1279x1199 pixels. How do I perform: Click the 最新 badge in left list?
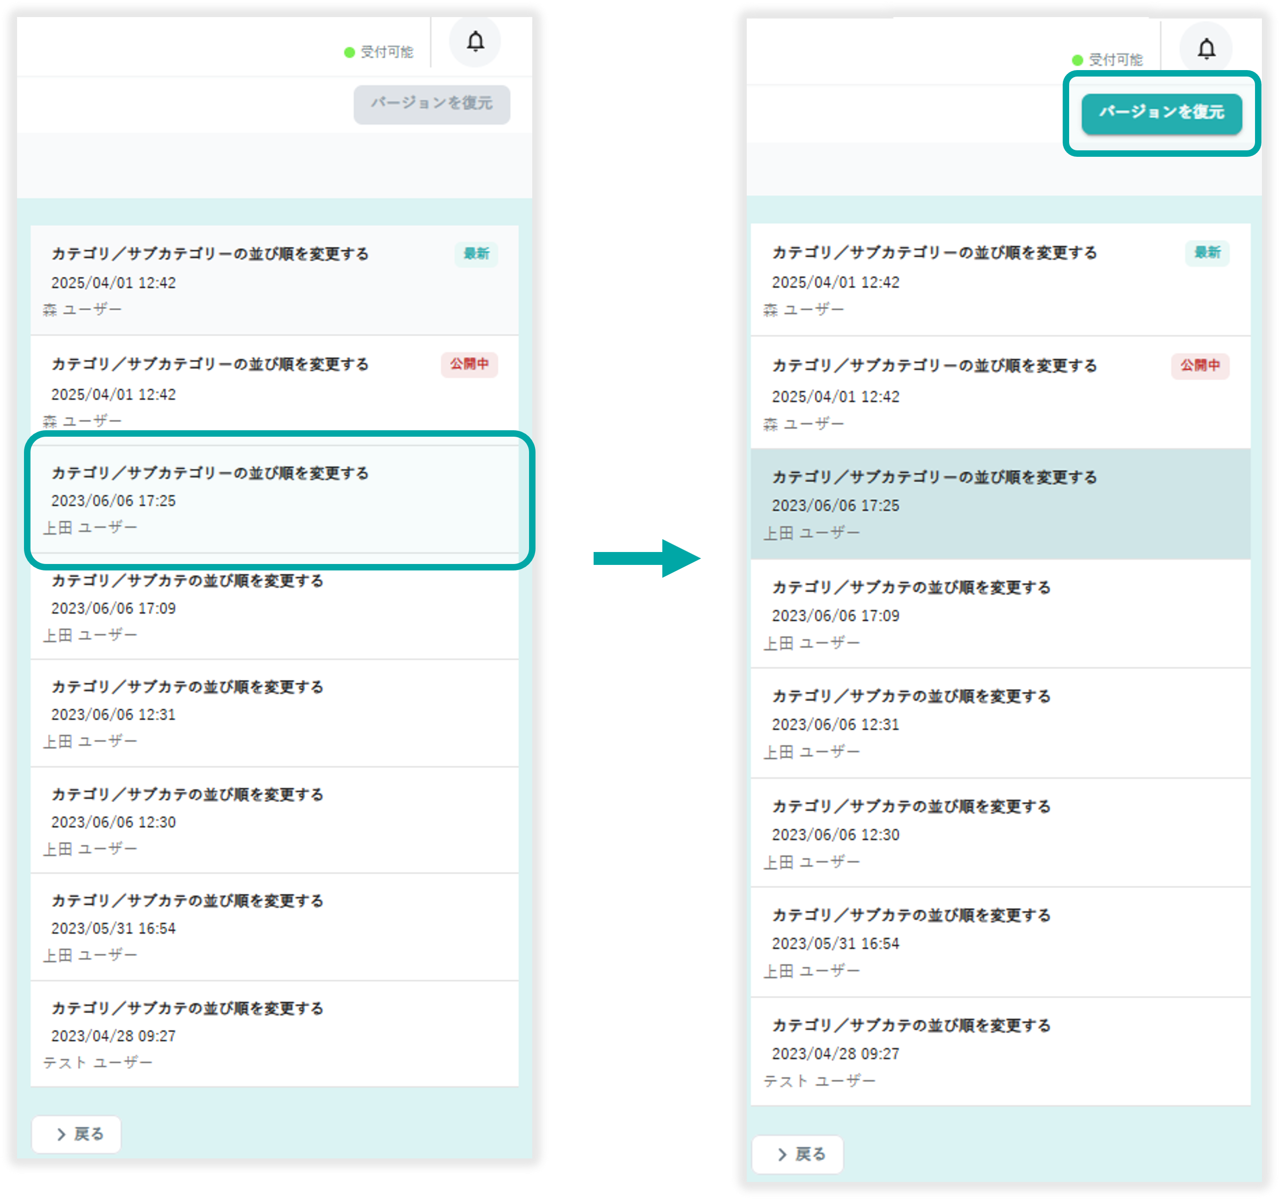coord(476,254)
